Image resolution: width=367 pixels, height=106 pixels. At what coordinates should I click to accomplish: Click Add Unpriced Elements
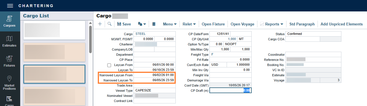[x=342, y=24]
